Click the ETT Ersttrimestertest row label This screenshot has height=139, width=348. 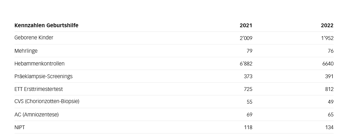tap(39, 89)
